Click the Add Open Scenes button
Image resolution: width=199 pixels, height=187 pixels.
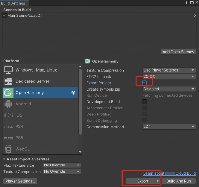pyautogui.click(x=178, y=52)
